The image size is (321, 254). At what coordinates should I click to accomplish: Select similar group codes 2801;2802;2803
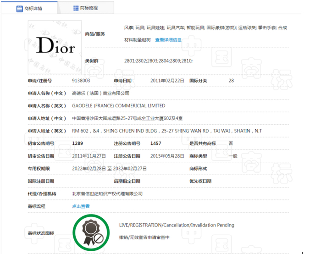coord(158,61)
